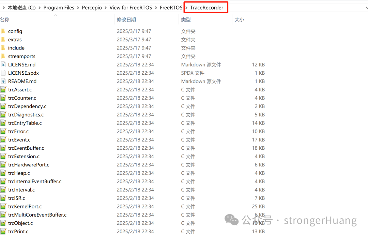Select the LICENSE.spdx file icon
368x235 pixels.
click(x=3, y=73)
